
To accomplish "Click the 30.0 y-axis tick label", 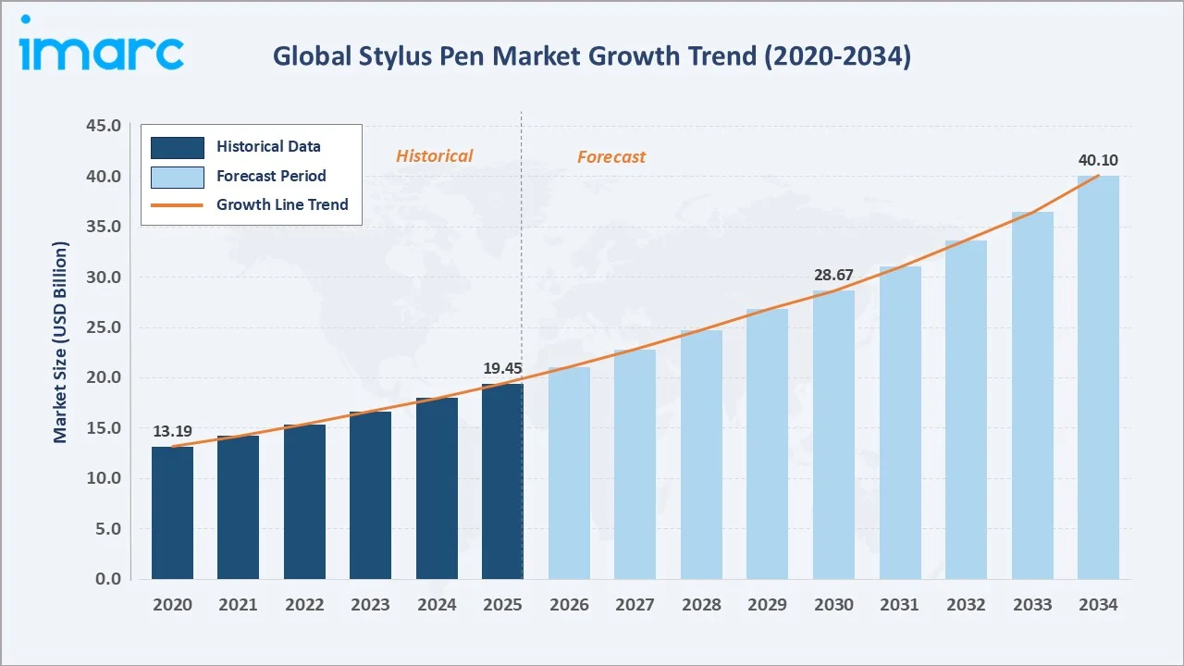I will pyautogui.click(x=104, y=277).
